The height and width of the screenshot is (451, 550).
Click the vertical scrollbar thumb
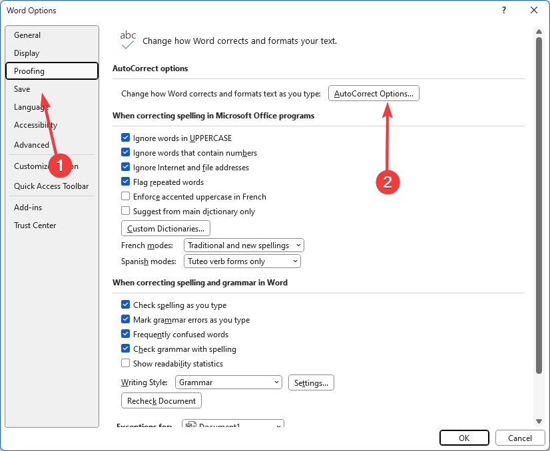click(539, 206)
